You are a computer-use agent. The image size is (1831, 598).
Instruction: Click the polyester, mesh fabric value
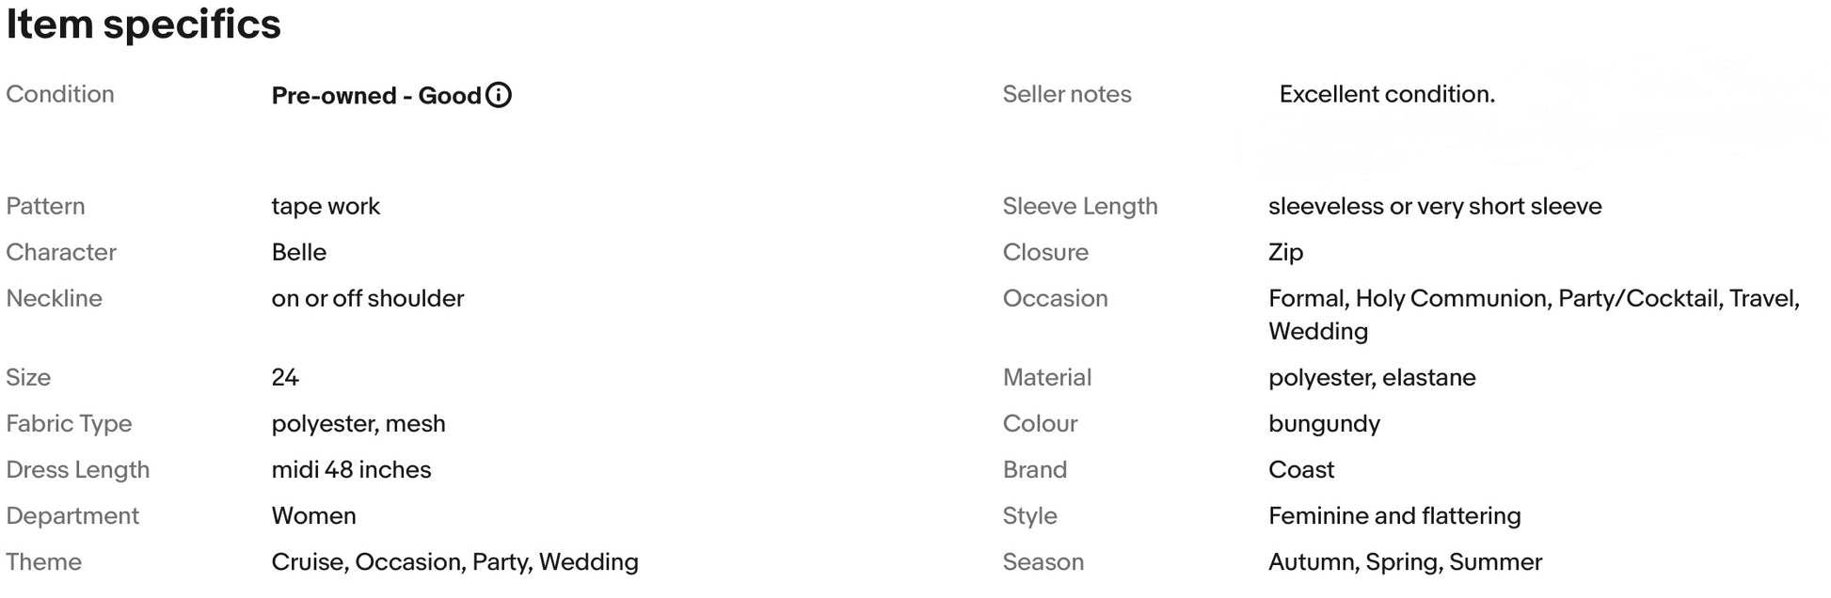tap(358, 423)
